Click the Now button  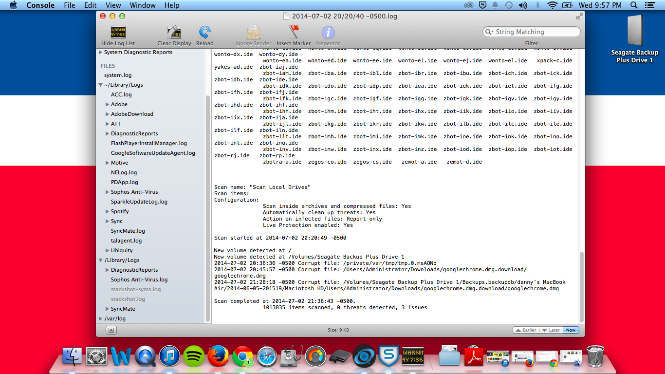click(571, 330)
